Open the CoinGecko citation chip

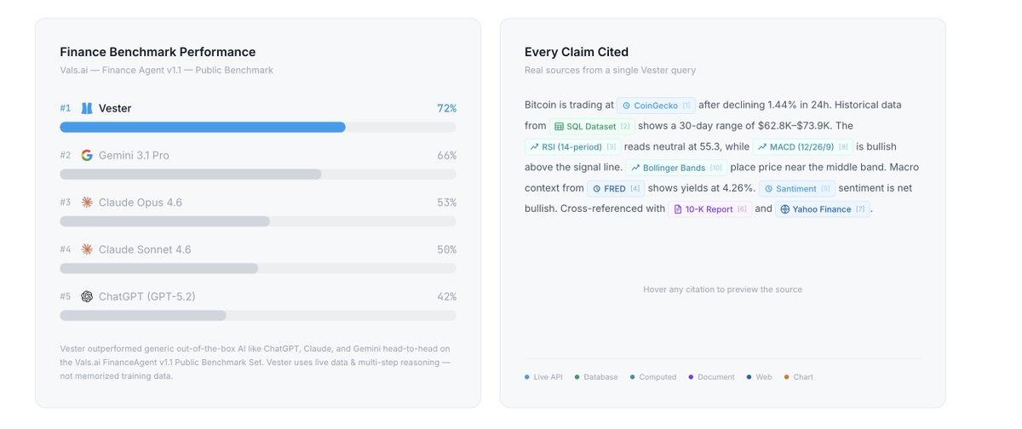coord(656,106)
